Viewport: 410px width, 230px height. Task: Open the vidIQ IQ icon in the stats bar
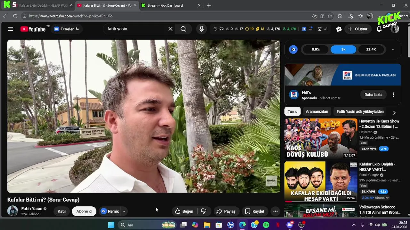(304, 29)
